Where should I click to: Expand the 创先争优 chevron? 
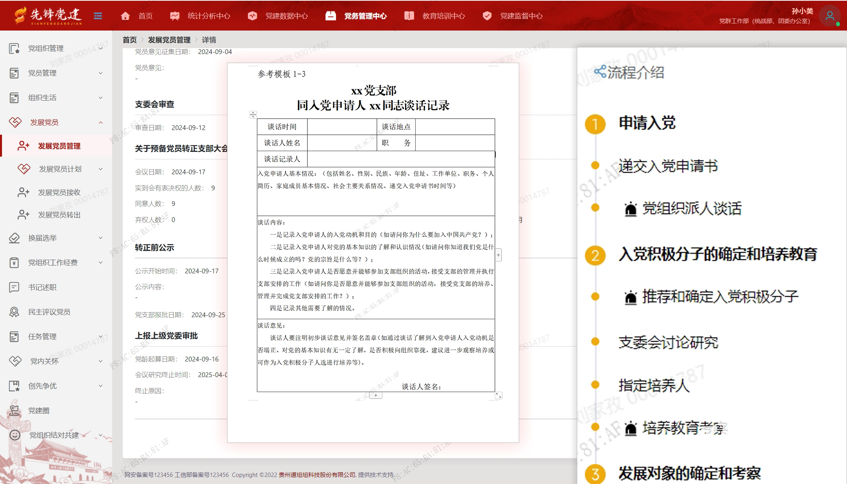pos(101,386)
